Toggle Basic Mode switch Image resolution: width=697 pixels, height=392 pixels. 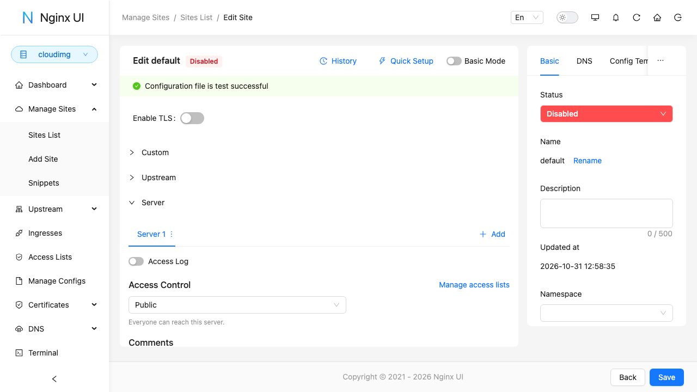(x=454, y=61)
